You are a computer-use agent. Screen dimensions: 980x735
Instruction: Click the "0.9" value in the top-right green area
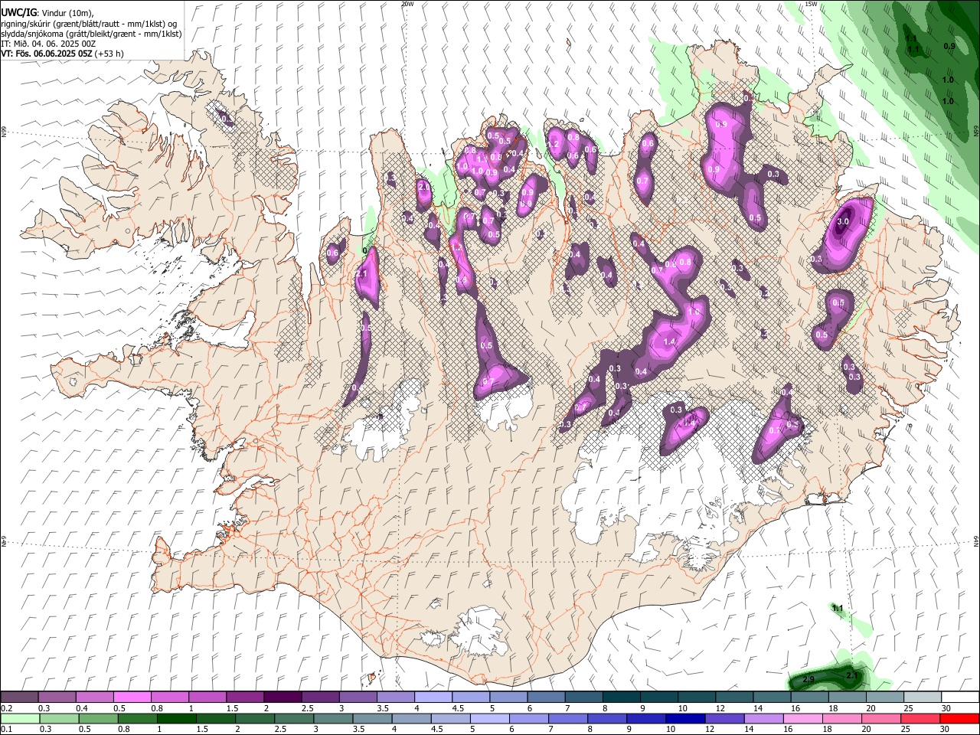pos(949,46)
